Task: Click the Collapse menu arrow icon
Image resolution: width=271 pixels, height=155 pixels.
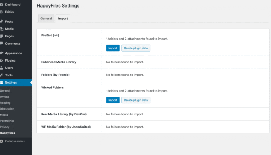Action: (x=1, y=141)
